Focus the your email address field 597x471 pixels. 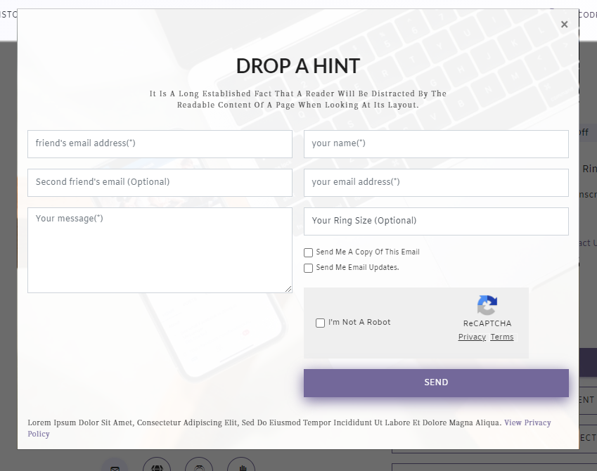pos(436,182)
